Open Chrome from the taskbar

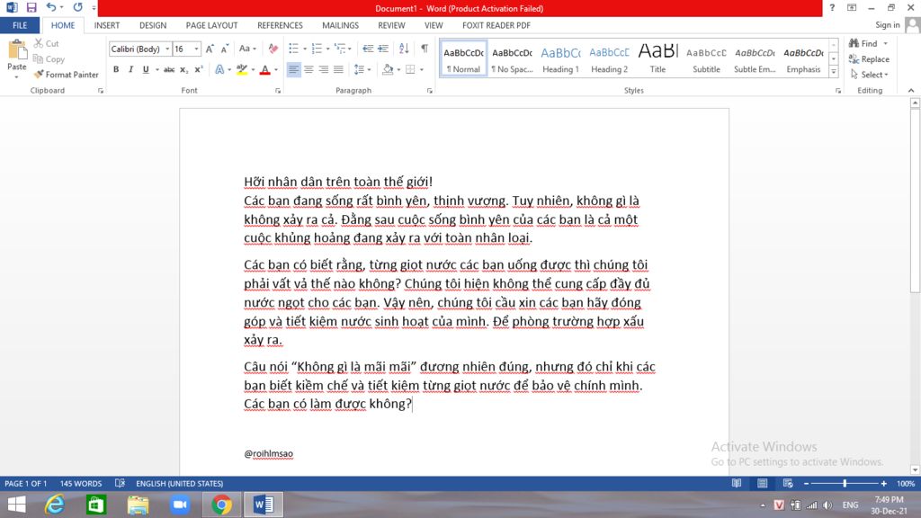[221, 505]
